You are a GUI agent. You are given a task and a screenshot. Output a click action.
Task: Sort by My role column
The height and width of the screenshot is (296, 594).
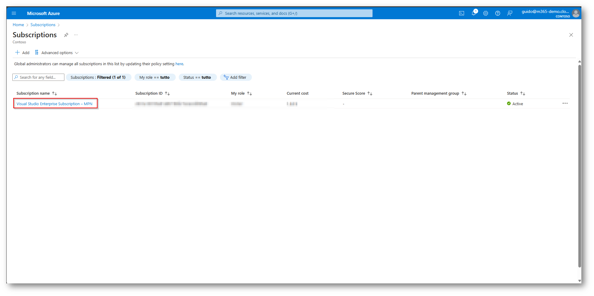pos(241,93)
